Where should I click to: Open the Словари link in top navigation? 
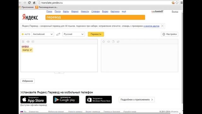(96, 11)
